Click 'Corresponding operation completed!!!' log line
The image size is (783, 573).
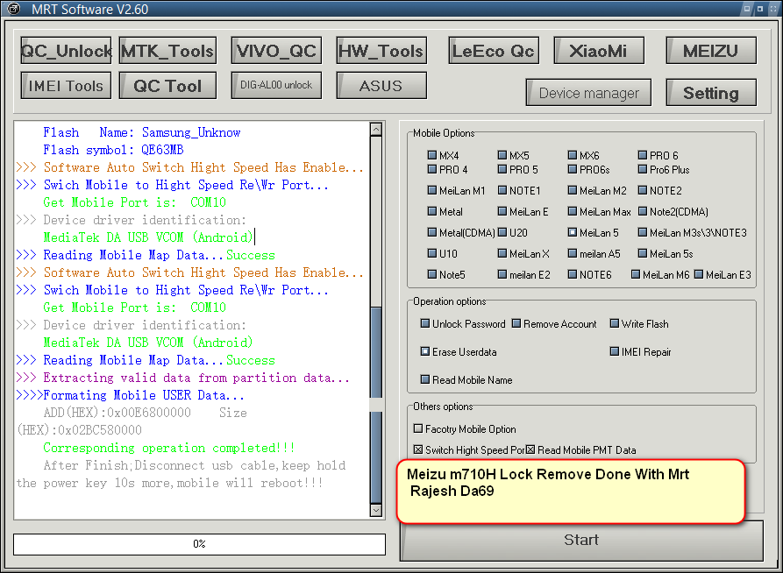coord(168,448)
